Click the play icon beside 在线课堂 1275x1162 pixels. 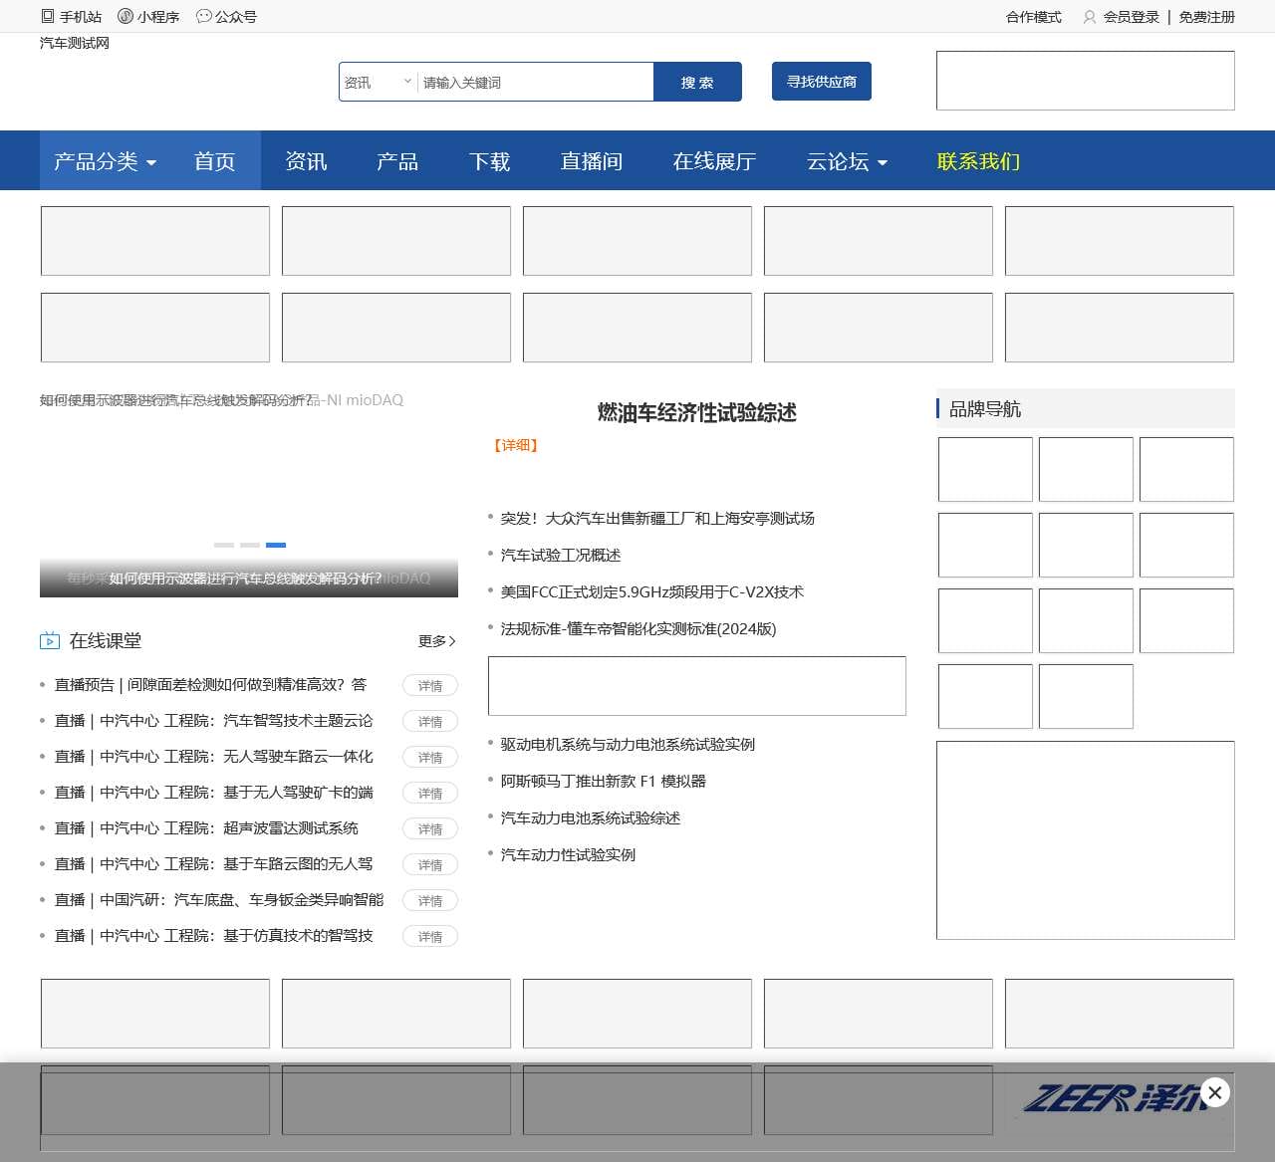[50, 641]
